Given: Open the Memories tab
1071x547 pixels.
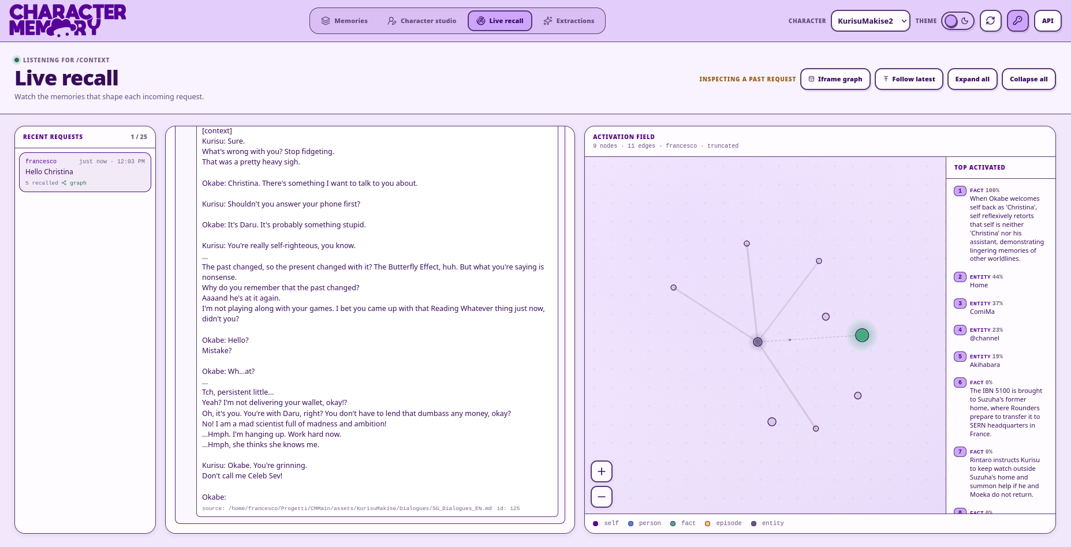Looking at the screenshot, I should 344,21.
